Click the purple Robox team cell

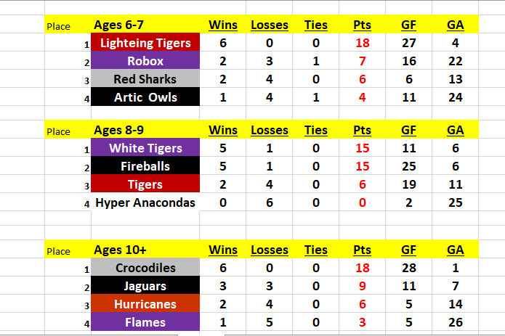coord(145,62)
